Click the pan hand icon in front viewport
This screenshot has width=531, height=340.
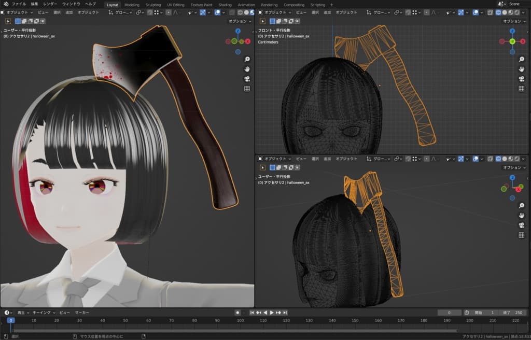(522, 69)
